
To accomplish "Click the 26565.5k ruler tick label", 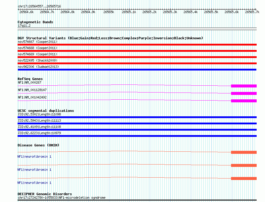I will point(211,12).
